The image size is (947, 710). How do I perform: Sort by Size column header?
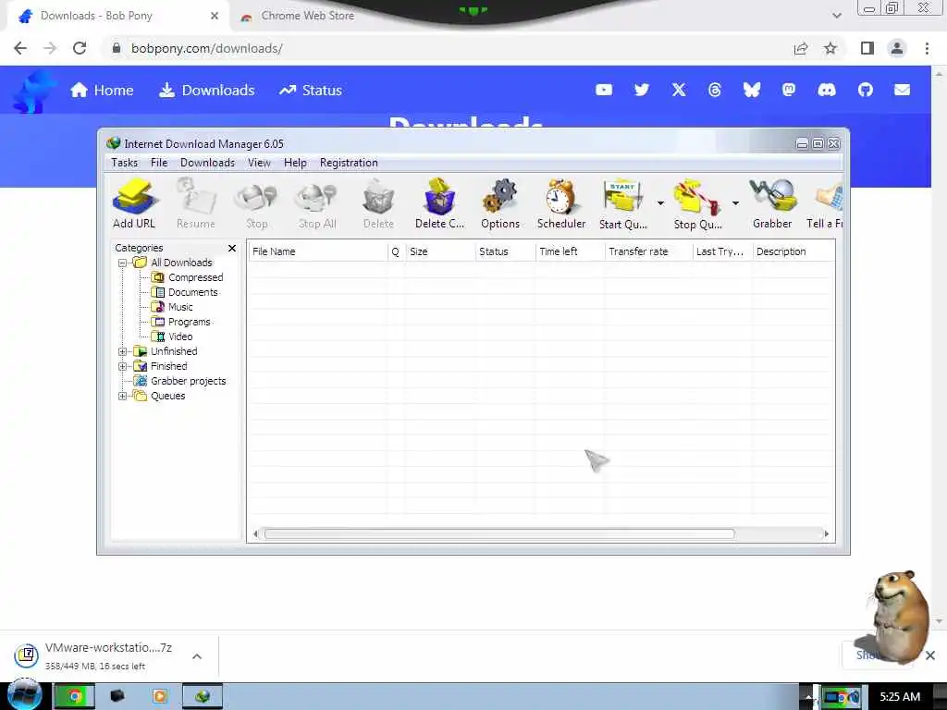tap(440, 251)
